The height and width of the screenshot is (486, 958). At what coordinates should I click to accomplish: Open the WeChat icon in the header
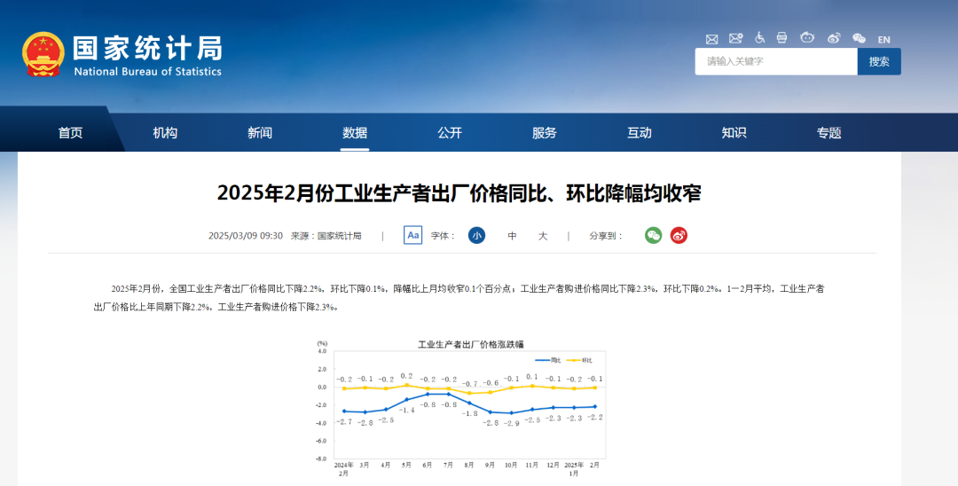tap(859, 38)
